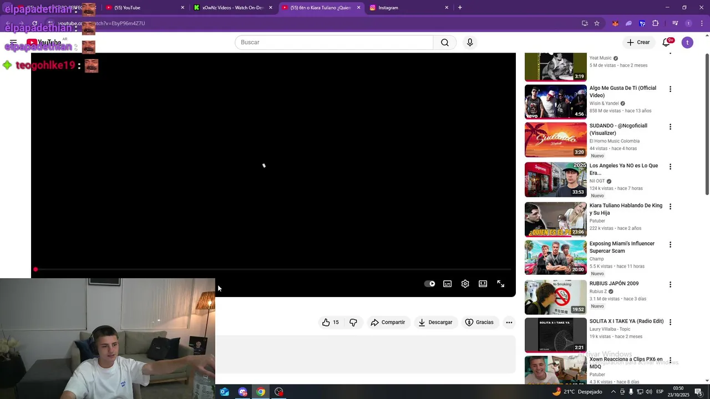The width and height of the screenshot is (710, 399).
Task: Switch to xOwNz Videos Kick tab
Action: click(x=233, y=8)
